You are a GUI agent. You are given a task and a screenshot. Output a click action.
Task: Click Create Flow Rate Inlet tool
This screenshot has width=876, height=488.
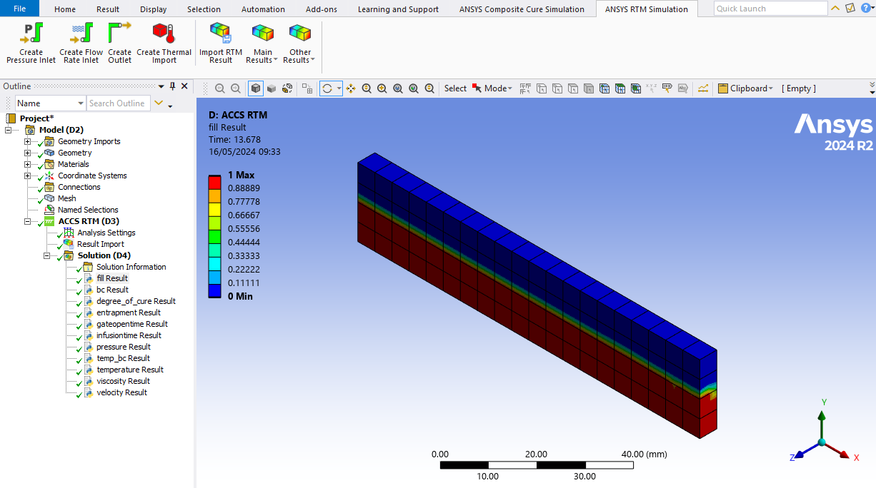pos(81,43)
